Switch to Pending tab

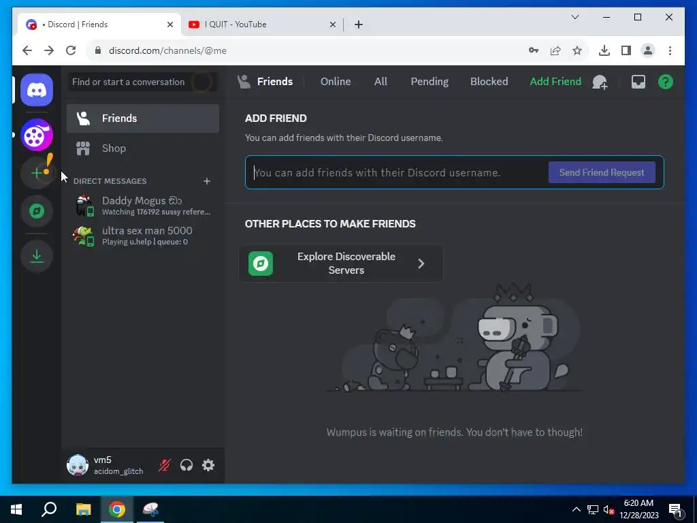tap(429, 82)
